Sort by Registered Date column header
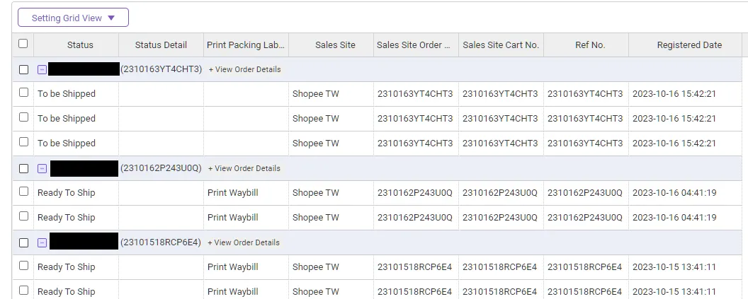Viewport: 748px width, 299px height. (688, 45)
